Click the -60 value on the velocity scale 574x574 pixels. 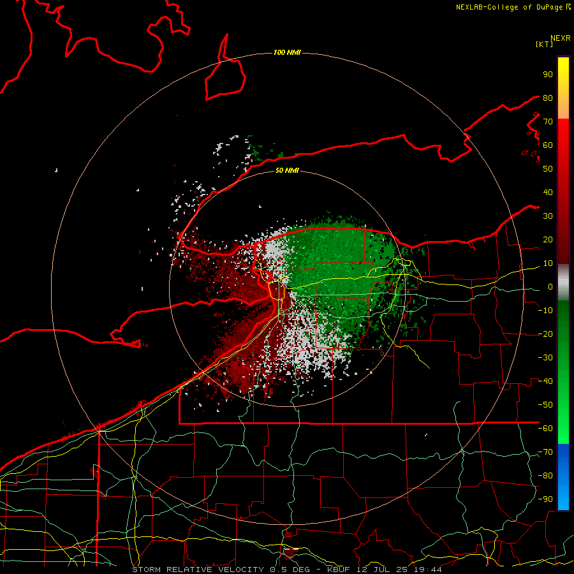click(x=545, y=429)
